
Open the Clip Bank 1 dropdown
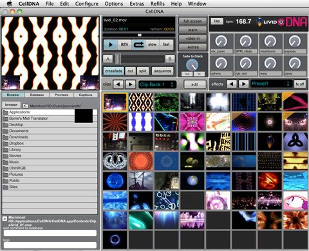(157, 84)
